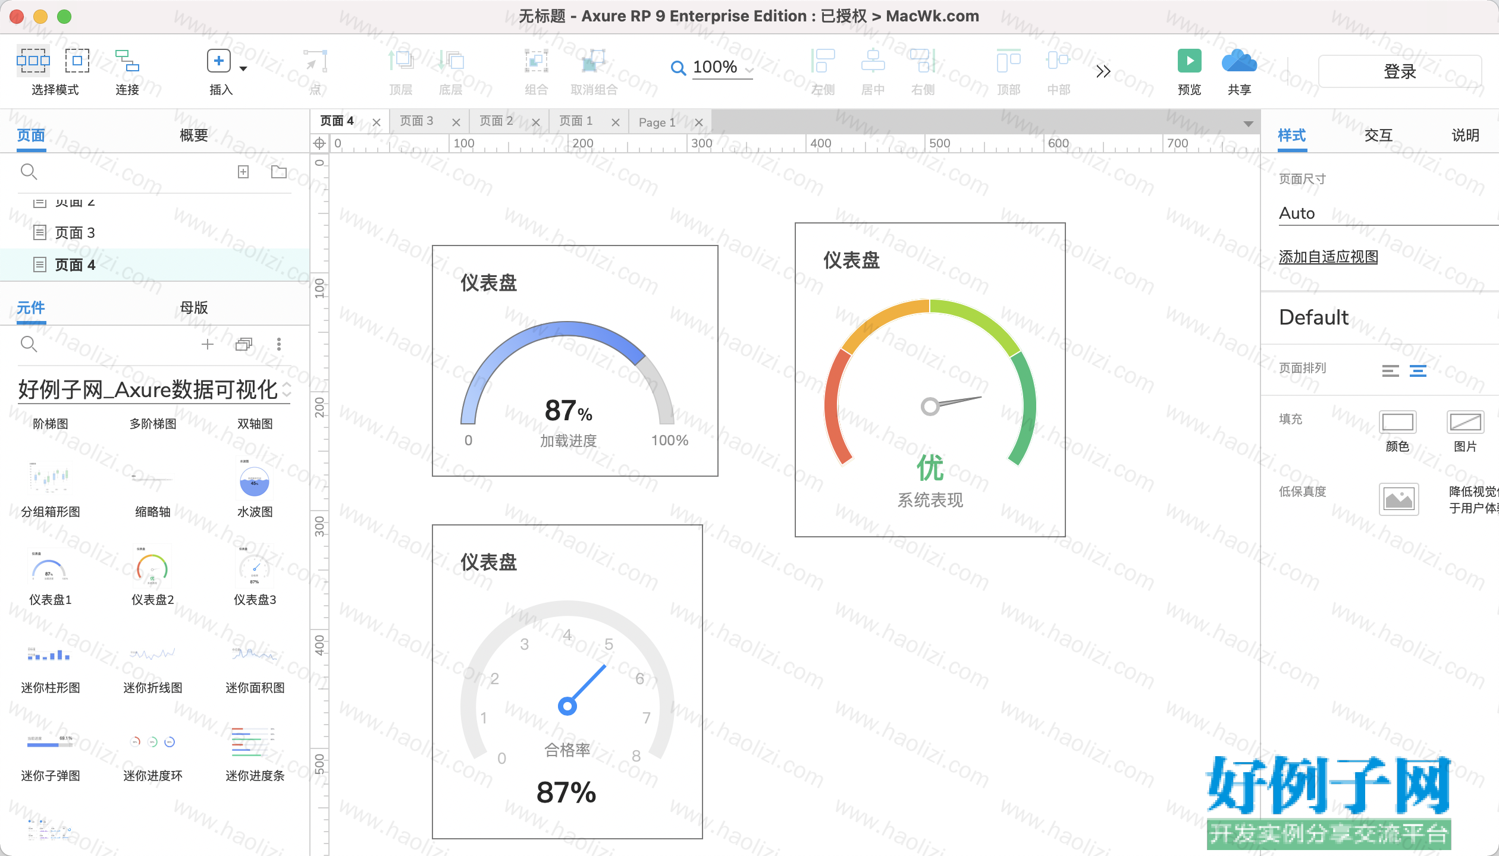Switch to the 说明 notes tab
The width and height of the screenshot is (1499, 856).
tap(1465, 136)
